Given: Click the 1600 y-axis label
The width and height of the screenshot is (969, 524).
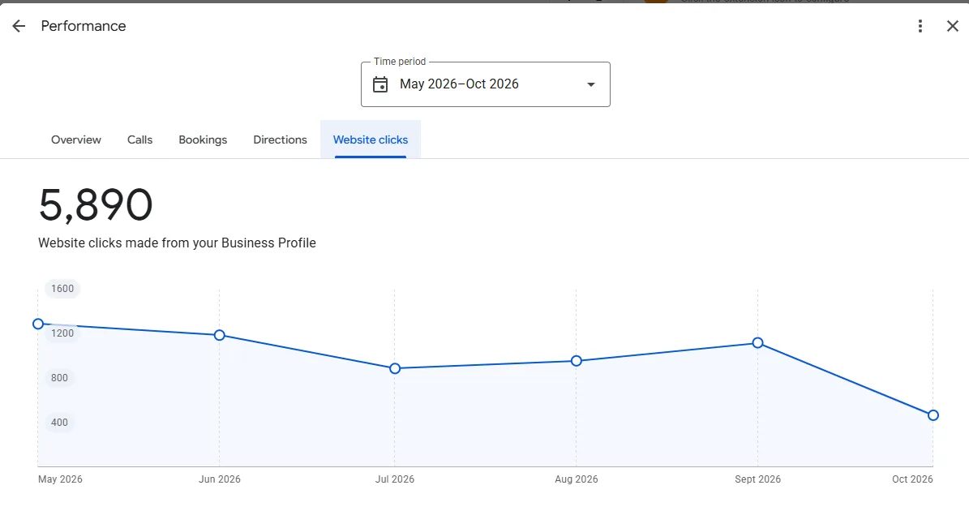Looking at the screenshot, I should point(62,289).
